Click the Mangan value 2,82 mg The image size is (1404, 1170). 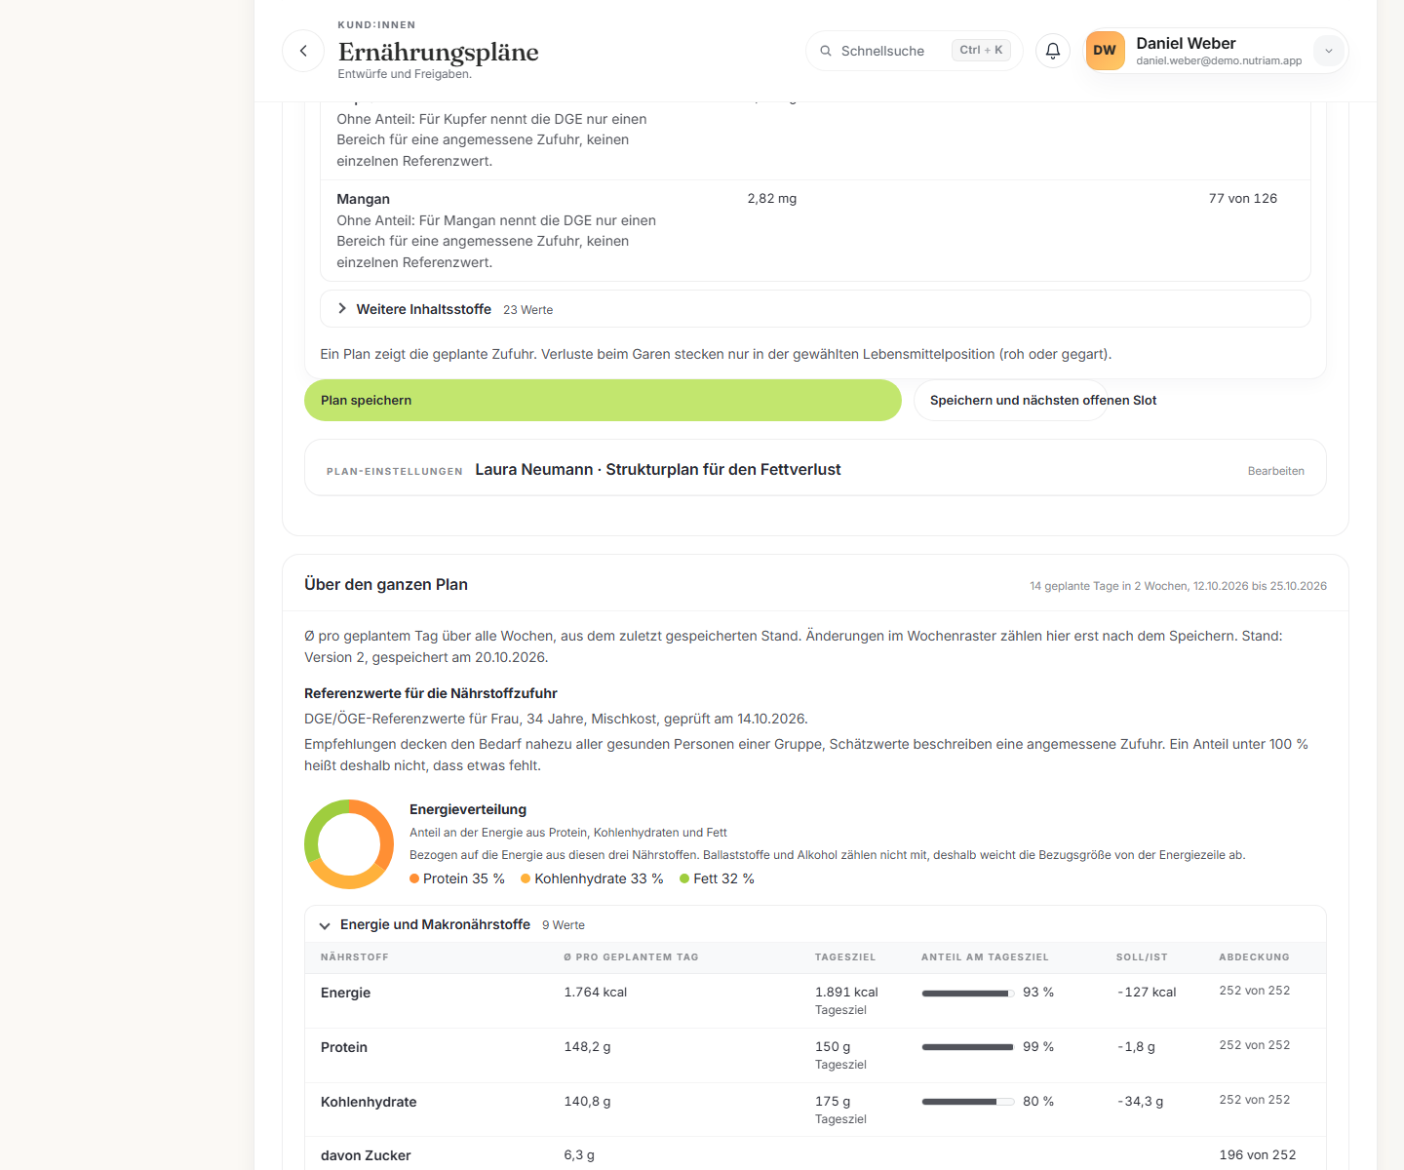pos(772,199)
